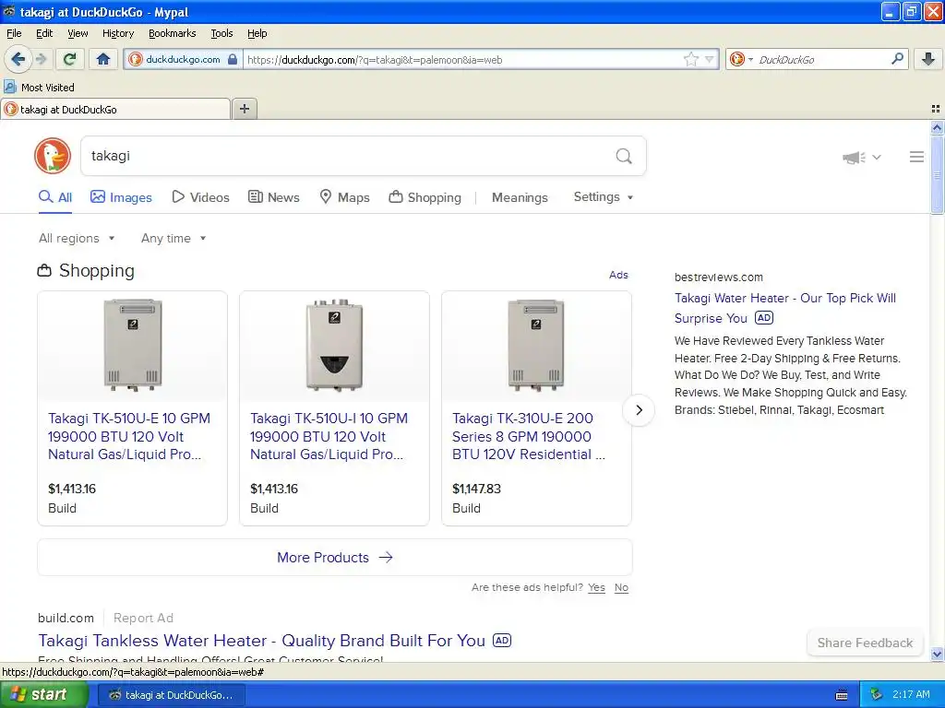Click the magnifier in the browser search box

pos(897,59)
